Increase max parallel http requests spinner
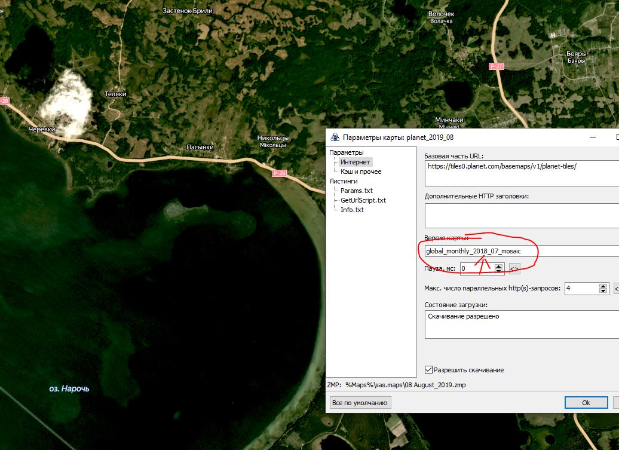 [603, 286]
